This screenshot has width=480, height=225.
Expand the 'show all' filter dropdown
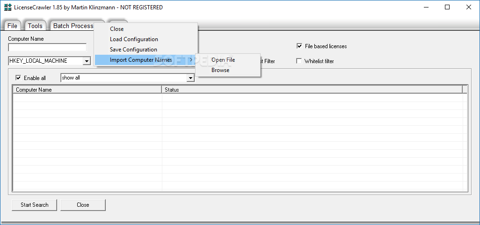pyautogui.click(x=191, y=78)
